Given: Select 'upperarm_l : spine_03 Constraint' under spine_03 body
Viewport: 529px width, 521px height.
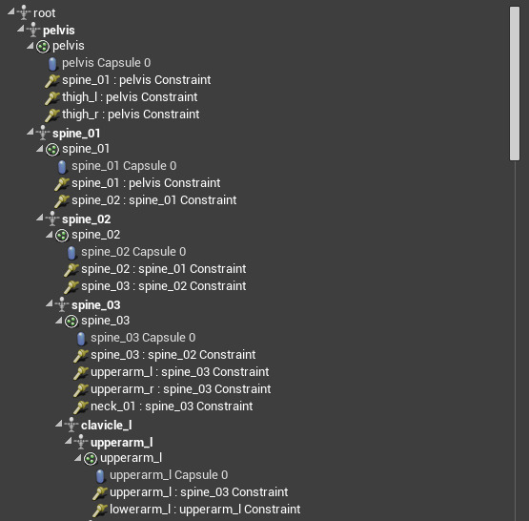Looking at the screenshot, I should pos(180,372).
